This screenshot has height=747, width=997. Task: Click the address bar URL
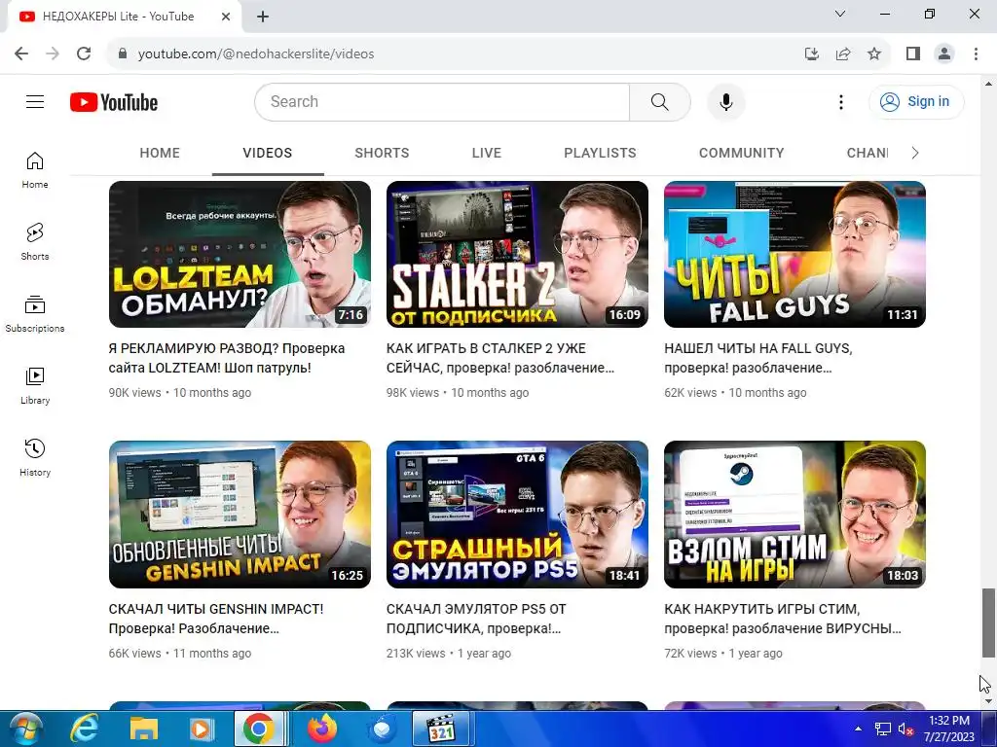pyautogui.click(x=256, y=53)
